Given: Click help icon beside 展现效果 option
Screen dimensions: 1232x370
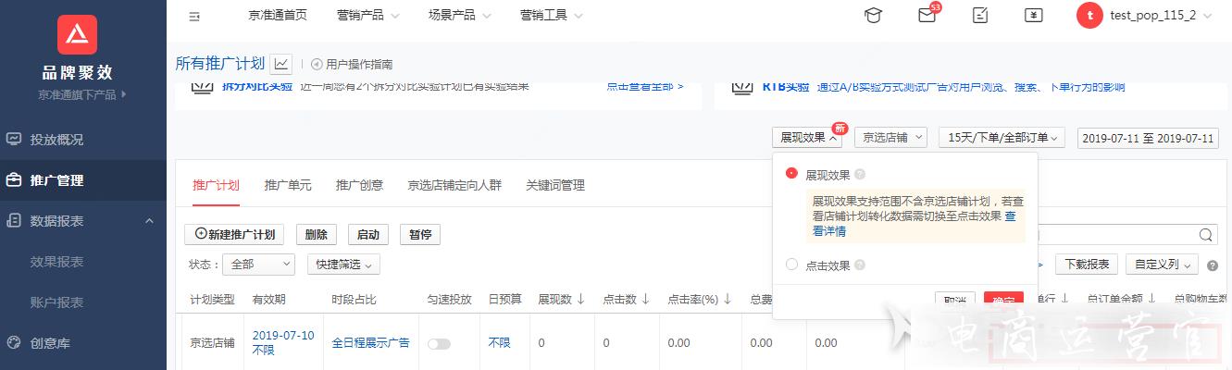Looking at the screenshot, I should pos(860,174).
